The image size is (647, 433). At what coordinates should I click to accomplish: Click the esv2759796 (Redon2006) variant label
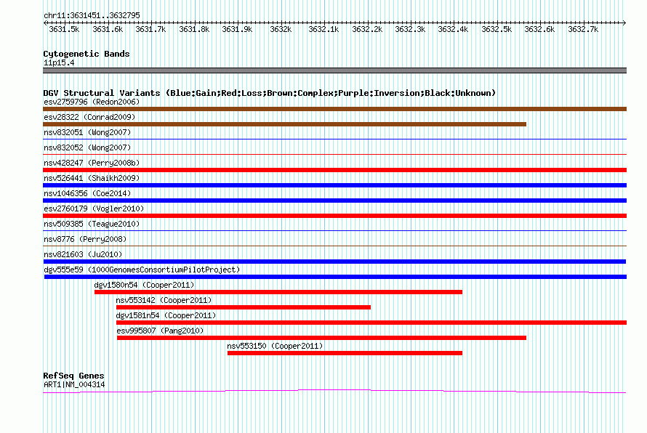point(92,102)
